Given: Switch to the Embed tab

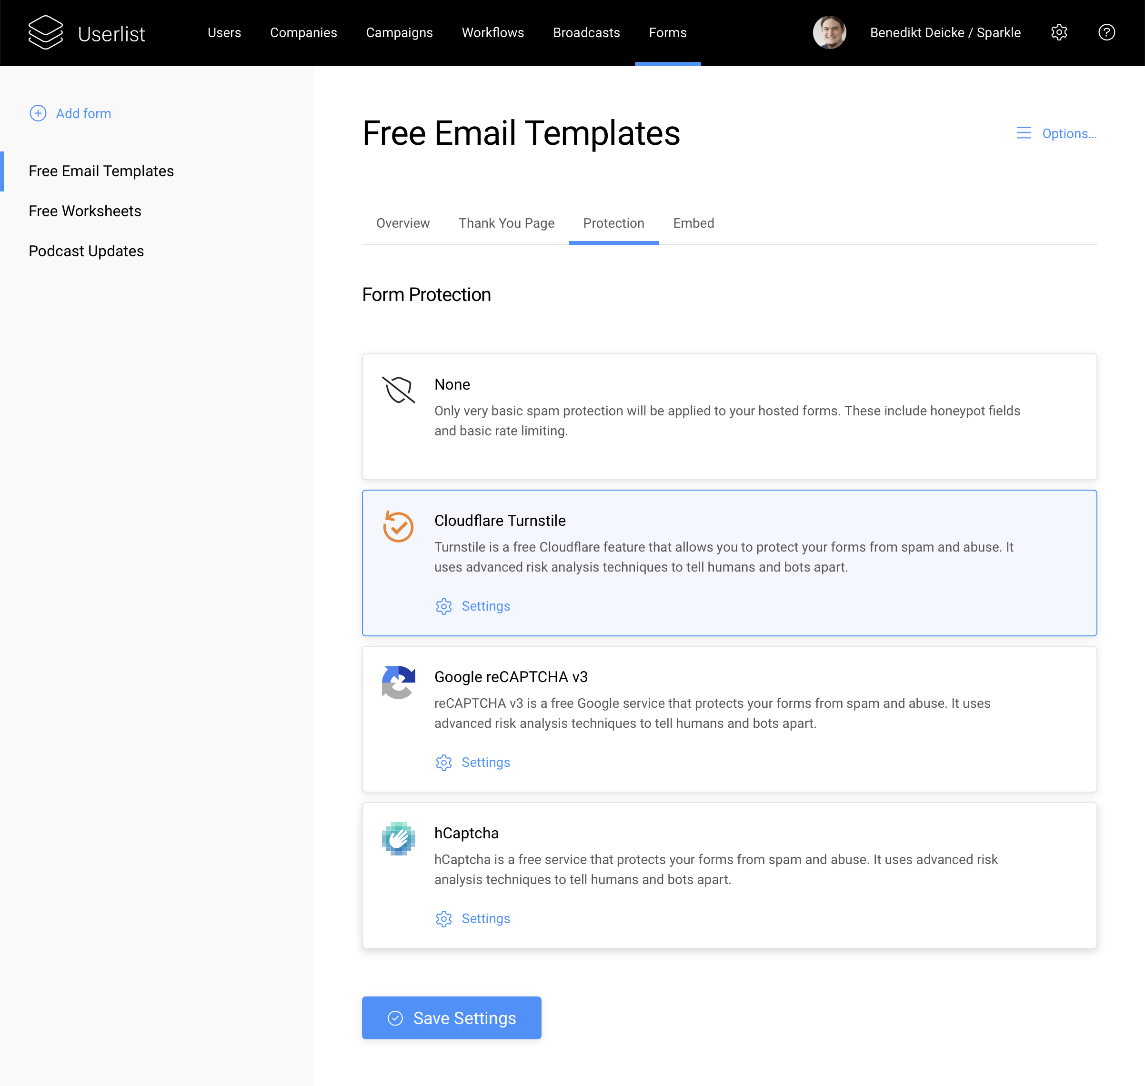Looking at the screenshot, I should [x=693, y=222].
